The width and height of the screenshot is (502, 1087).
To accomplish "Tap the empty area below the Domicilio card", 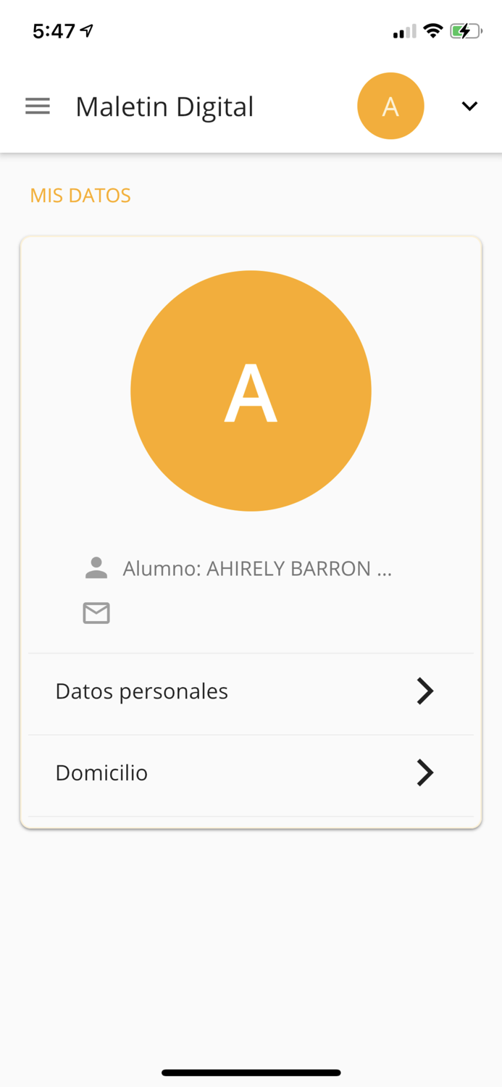I will 251,942.
